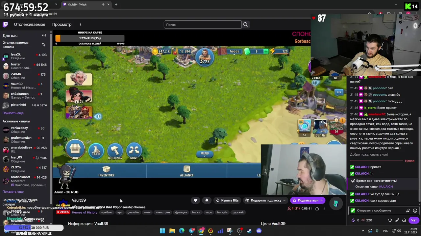The image size is (421, 236).
Task: Open the Twitch home logo
Action: (5, 24)
